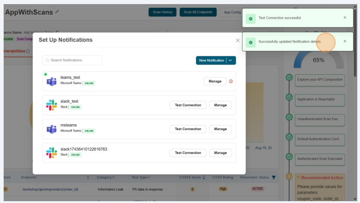
Task: Dismiss the Test Connection successful toast
Action: (x=345, y=18)
